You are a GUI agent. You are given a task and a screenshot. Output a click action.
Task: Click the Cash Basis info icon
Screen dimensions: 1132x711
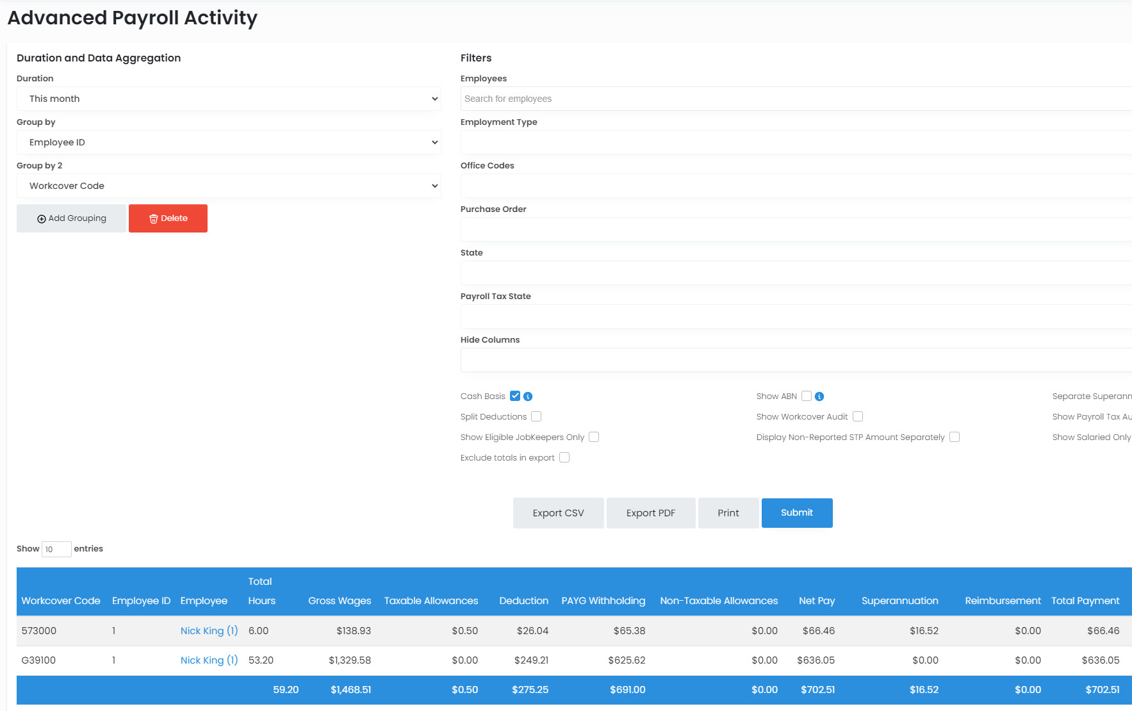528,396
